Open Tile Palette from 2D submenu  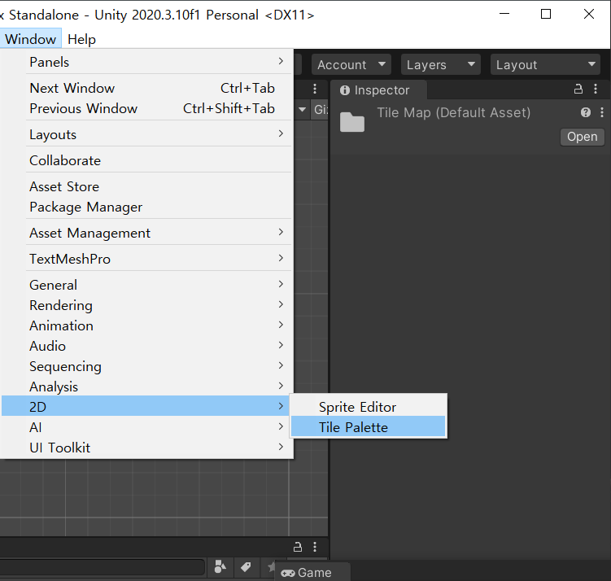[x=368, y=427]
